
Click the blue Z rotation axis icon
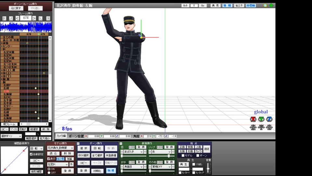[269, 119]
